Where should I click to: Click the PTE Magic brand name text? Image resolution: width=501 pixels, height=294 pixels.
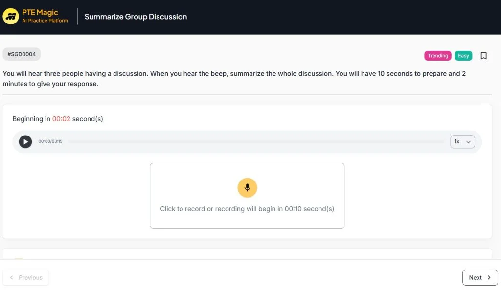[x=40, y=12]
